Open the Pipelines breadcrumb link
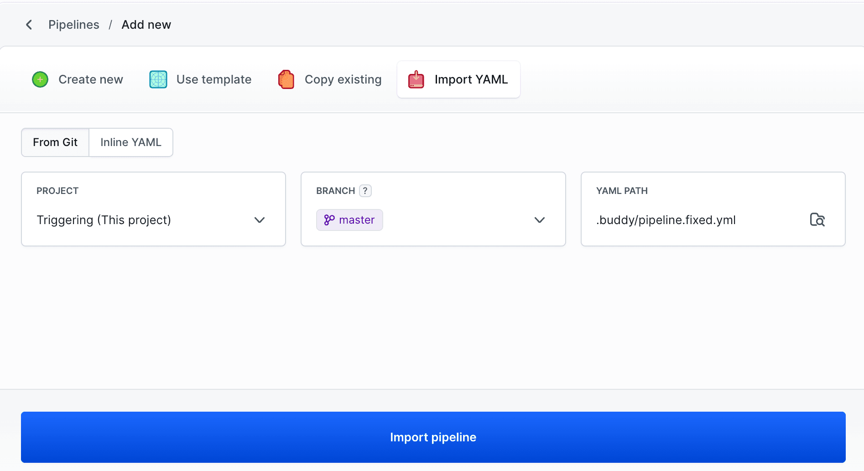The image size is (864, 471). [73, 24]
